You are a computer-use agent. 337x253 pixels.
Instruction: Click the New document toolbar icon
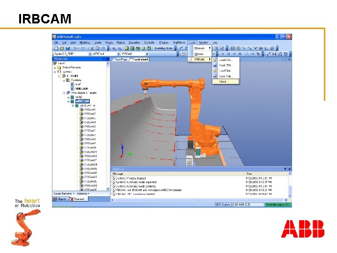[57, 48]
